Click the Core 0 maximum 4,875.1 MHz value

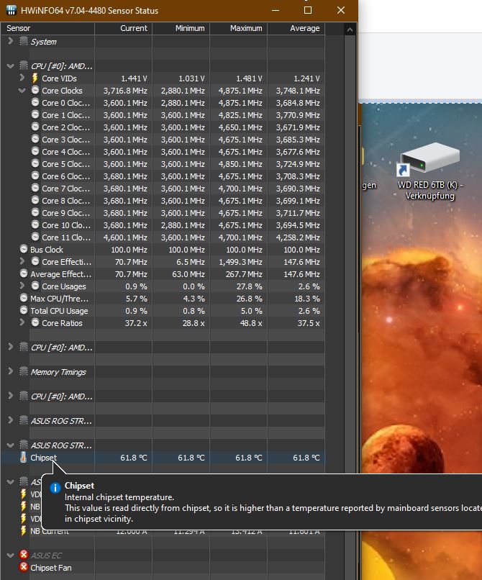240,103
